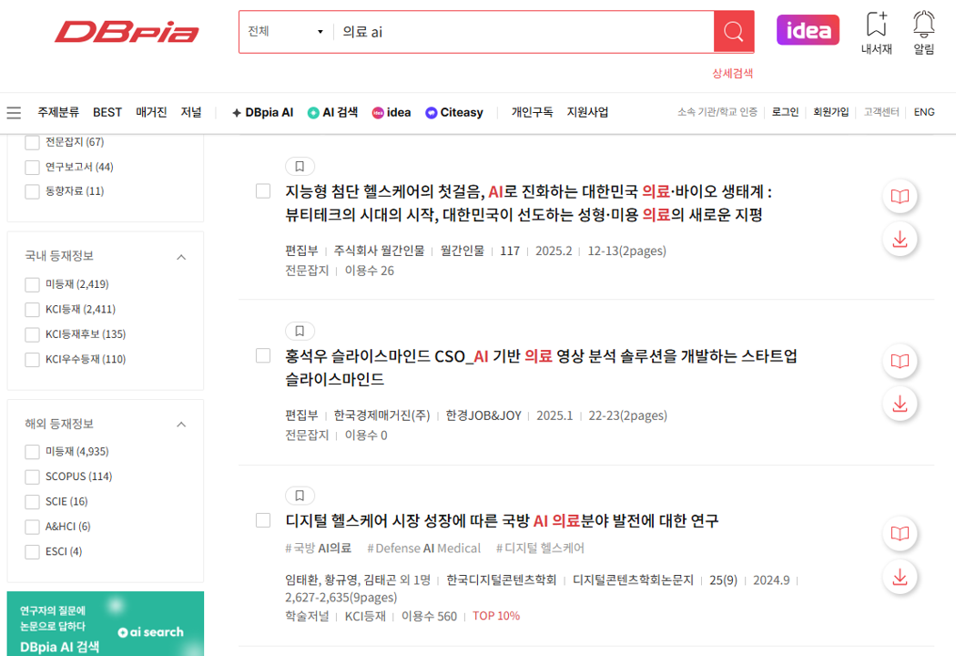
Task: Open 내서재 bookmark icon
Action: tap(876, 34)
